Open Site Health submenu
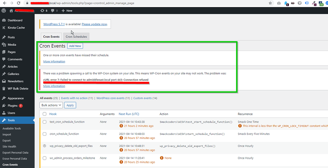The height and width of the screenshot is (168, 328). click(9, 147)
